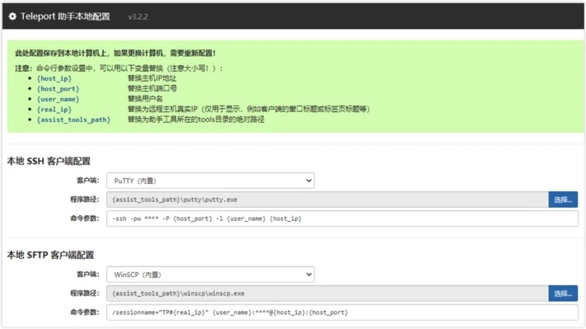Focus the SSH command arguments field
The width and height of the screenshot is (586, 329).
[342, 219]
